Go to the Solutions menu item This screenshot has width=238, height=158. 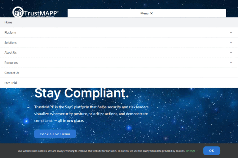coord(11,43)
